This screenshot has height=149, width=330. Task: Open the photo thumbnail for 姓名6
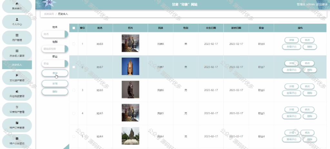click(131, 89)
